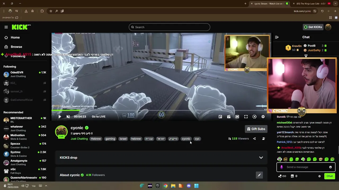Open browser media control icon
This screenshot has height=190, width=339.
(17, 11)
